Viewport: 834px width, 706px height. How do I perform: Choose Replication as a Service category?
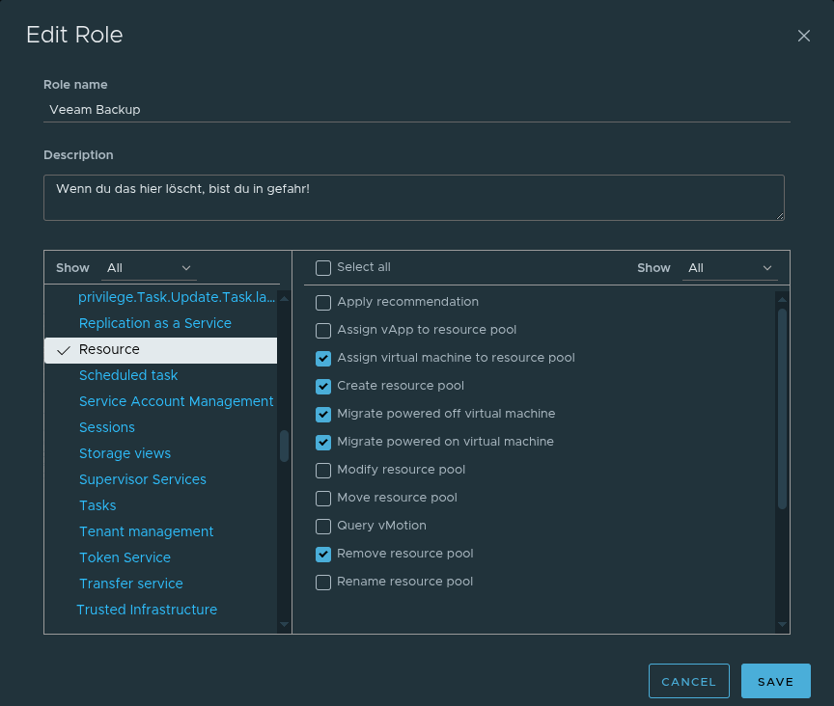[x=154, y=323]
